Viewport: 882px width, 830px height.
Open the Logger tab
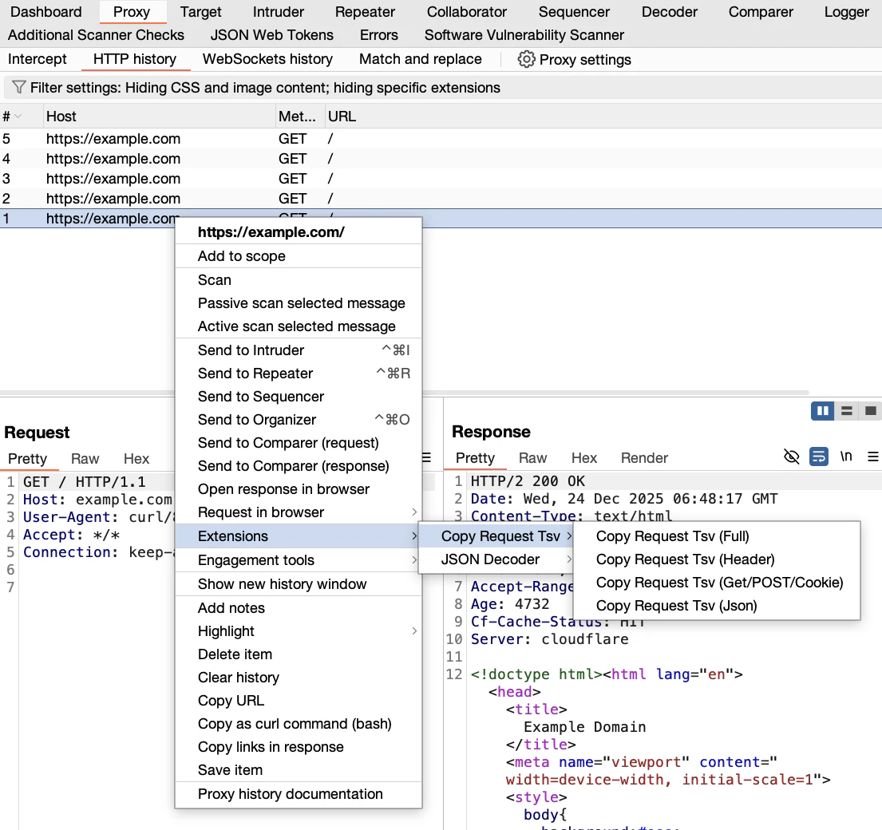[x=847, y=12]
